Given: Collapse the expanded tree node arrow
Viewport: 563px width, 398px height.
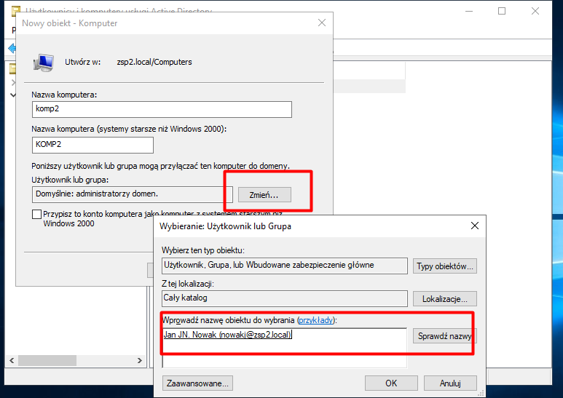Looking at the screenshot, I should point(12,95).
